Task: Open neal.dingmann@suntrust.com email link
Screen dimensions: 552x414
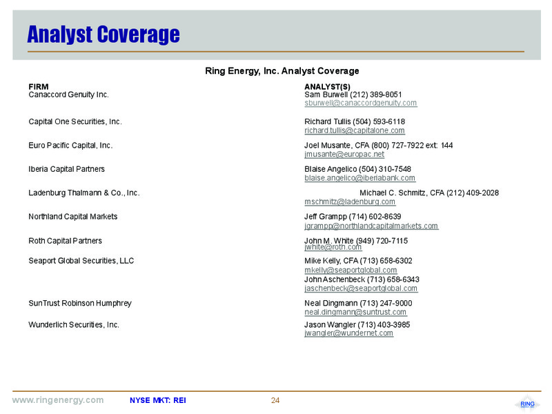Action: pos(355,313)
